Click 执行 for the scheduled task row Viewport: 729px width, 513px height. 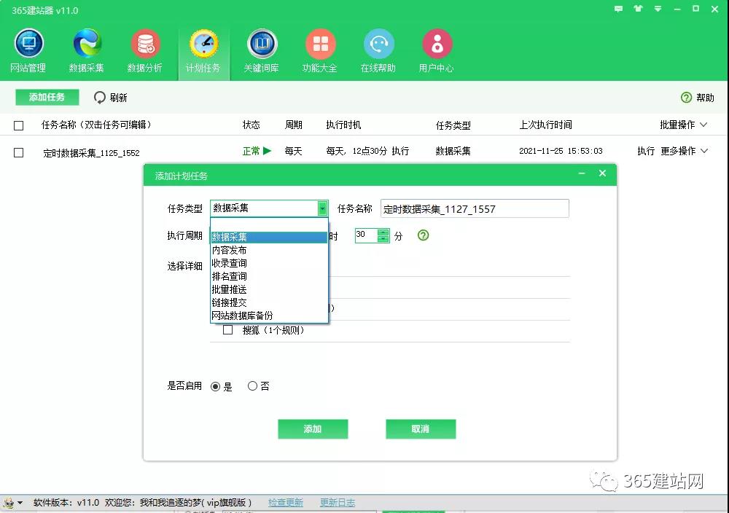tap(646, 151)
